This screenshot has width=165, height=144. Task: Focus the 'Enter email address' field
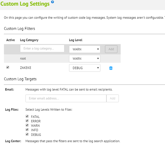(66, 98)
